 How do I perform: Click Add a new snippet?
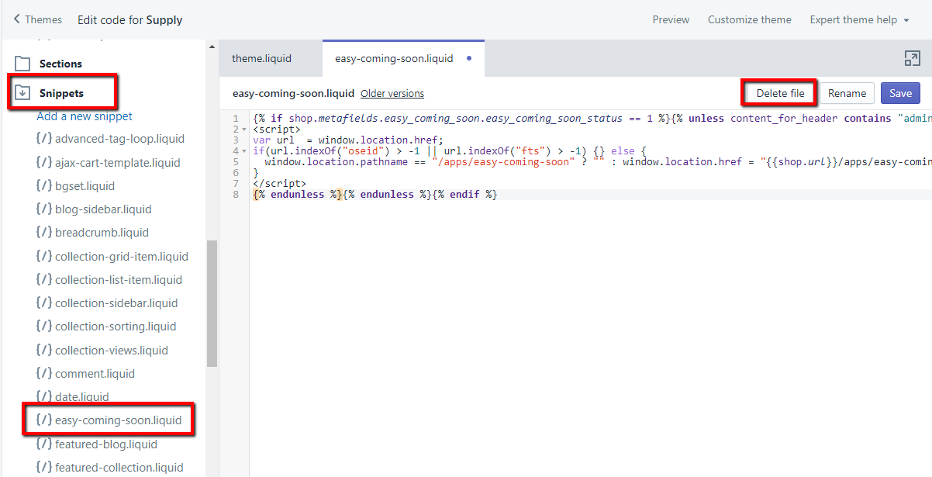point(85,116)
